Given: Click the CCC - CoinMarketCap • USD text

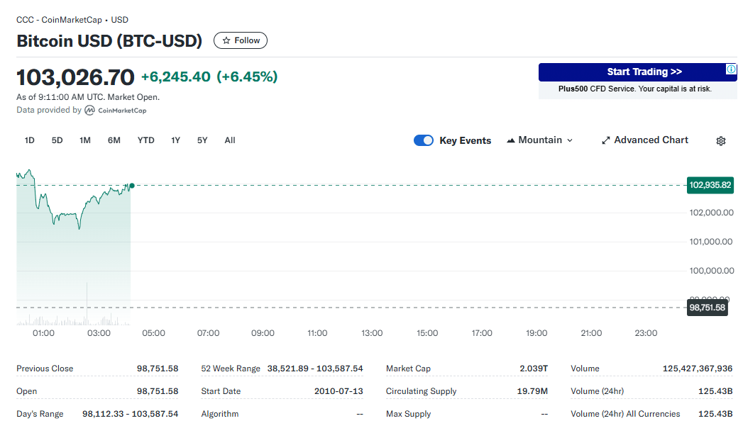Looking at the screenshot, I should [x=72, y=20].
